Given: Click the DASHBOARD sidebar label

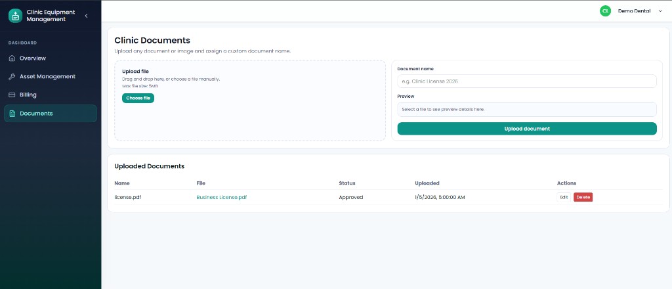Looking at the screenshot, I should tap(23, 43).
